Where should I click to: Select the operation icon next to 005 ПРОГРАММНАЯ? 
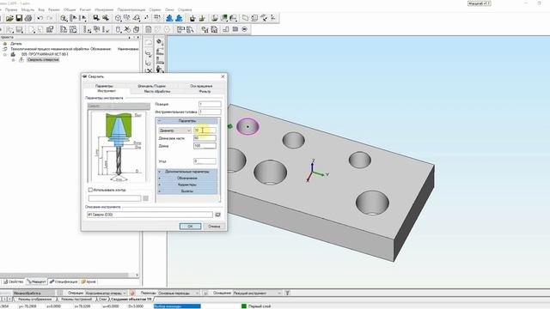(x=13, y=54)
